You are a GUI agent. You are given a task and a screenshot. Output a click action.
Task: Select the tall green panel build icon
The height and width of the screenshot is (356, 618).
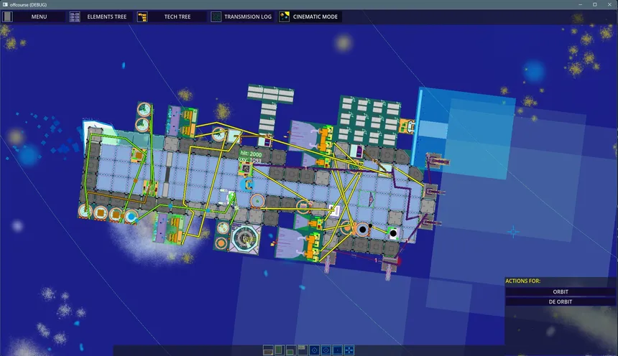click(x=280, y=350)
